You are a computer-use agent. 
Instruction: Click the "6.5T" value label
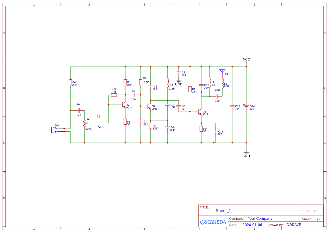coord(227,86)
